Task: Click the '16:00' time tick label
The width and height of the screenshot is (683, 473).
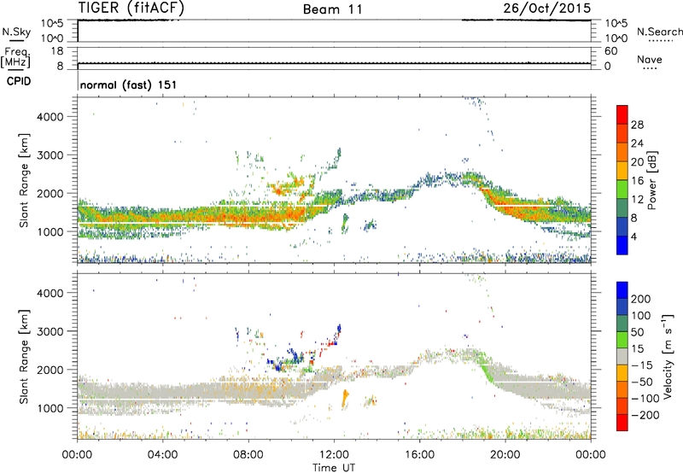Action: pyautogui.click(x=419, y=455)
